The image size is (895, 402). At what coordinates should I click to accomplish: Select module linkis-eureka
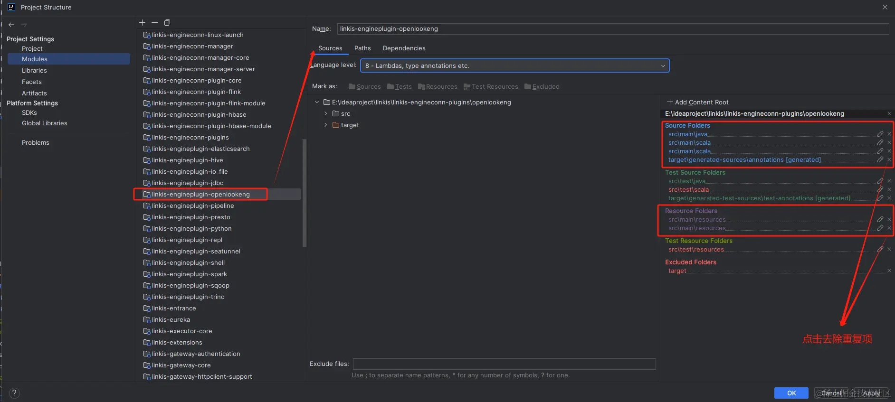coord(171,319)
